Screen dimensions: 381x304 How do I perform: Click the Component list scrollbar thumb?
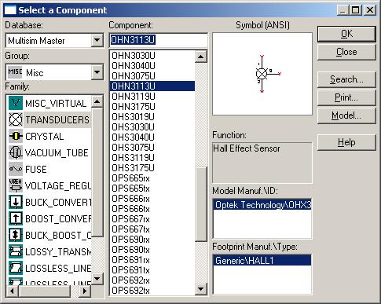point(201,203)
